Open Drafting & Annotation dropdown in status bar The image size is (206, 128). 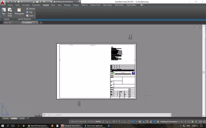pos(169,122)
